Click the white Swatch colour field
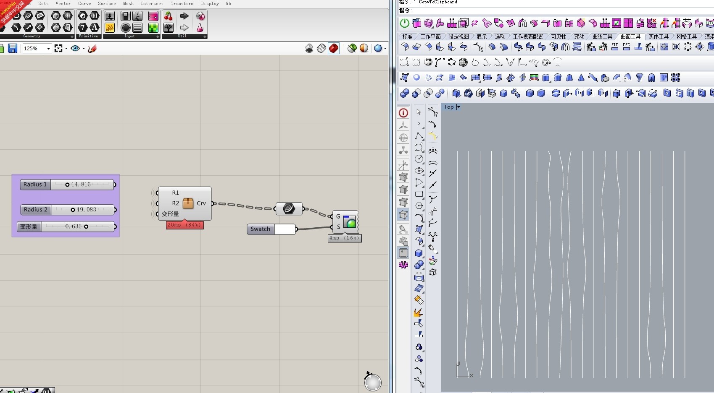Viewport: 714px width, 393px height. [x=285, y=229]
